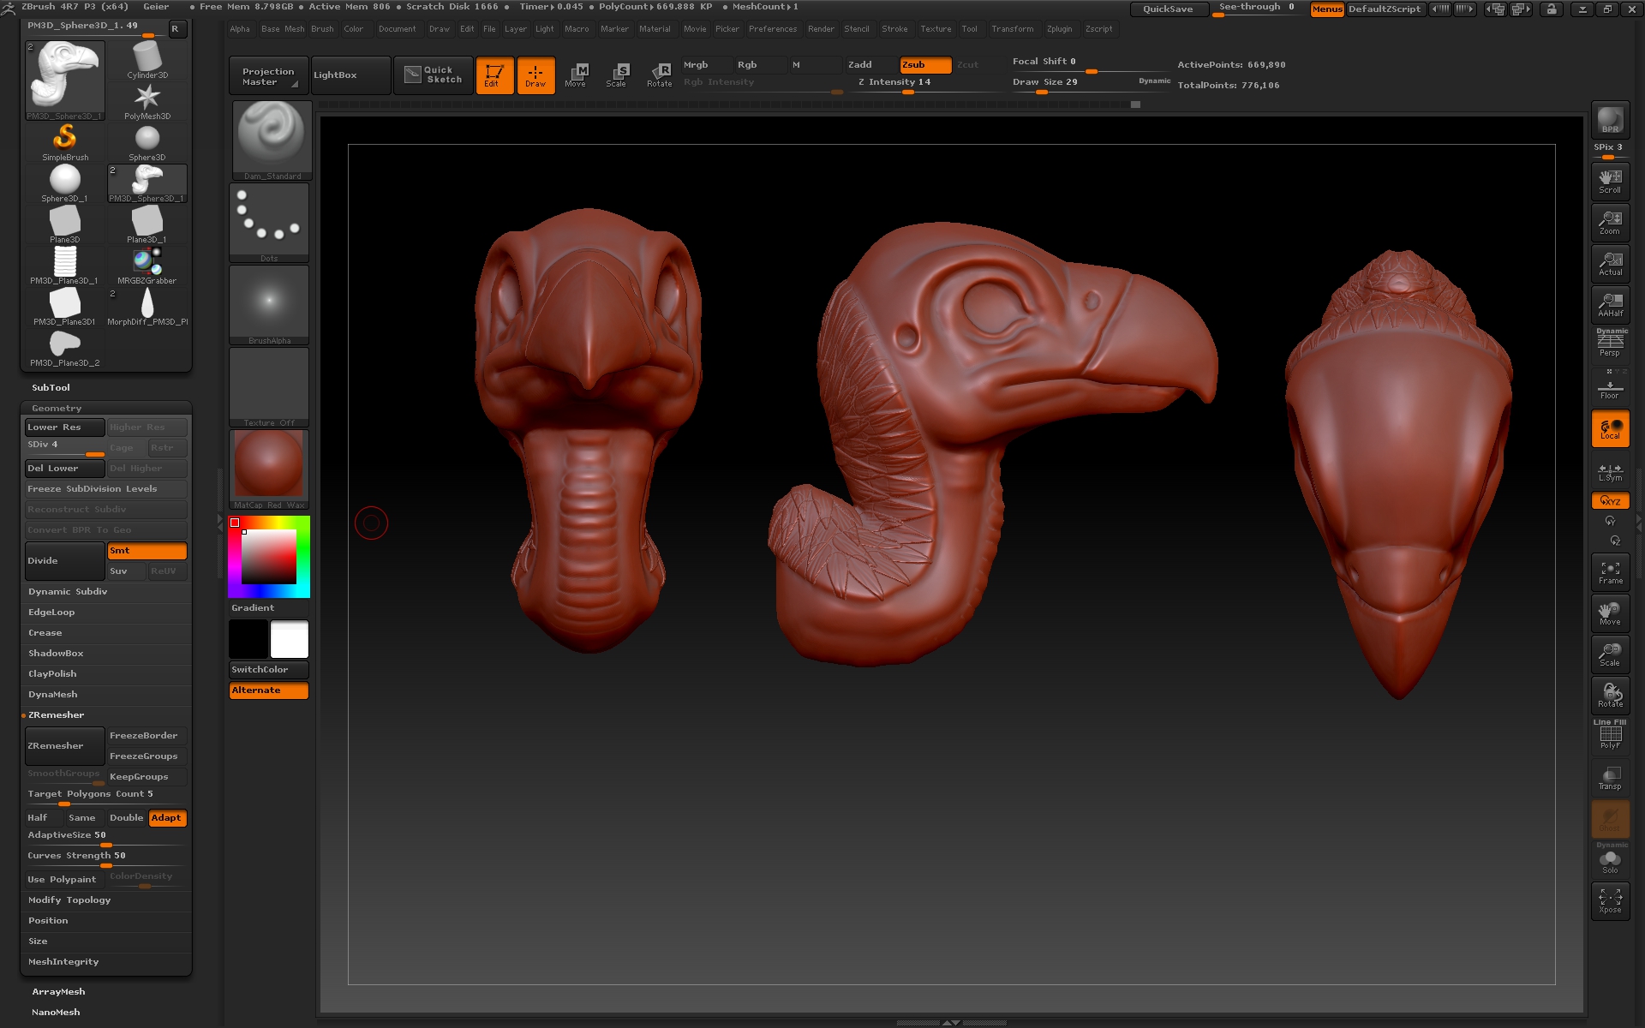
Task: Click the Frame mesh icon
Action: coord(1610,572)
